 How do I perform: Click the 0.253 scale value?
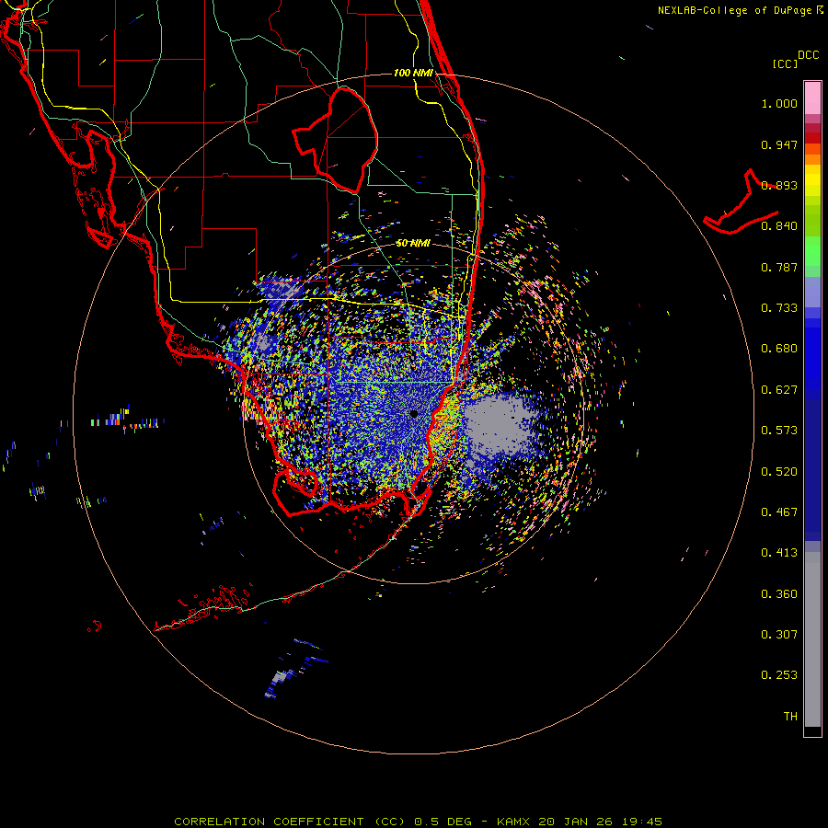point(779,675)
